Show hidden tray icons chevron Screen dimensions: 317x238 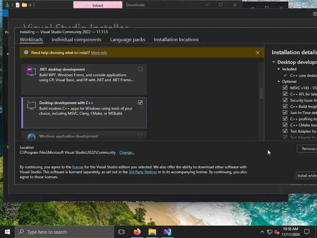tap(262, 232)
